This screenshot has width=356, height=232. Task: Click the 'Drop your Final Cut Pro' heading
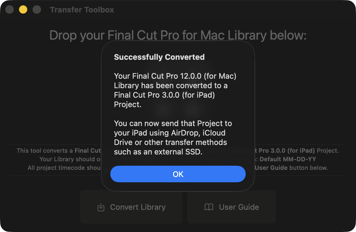tap(178, 35)
